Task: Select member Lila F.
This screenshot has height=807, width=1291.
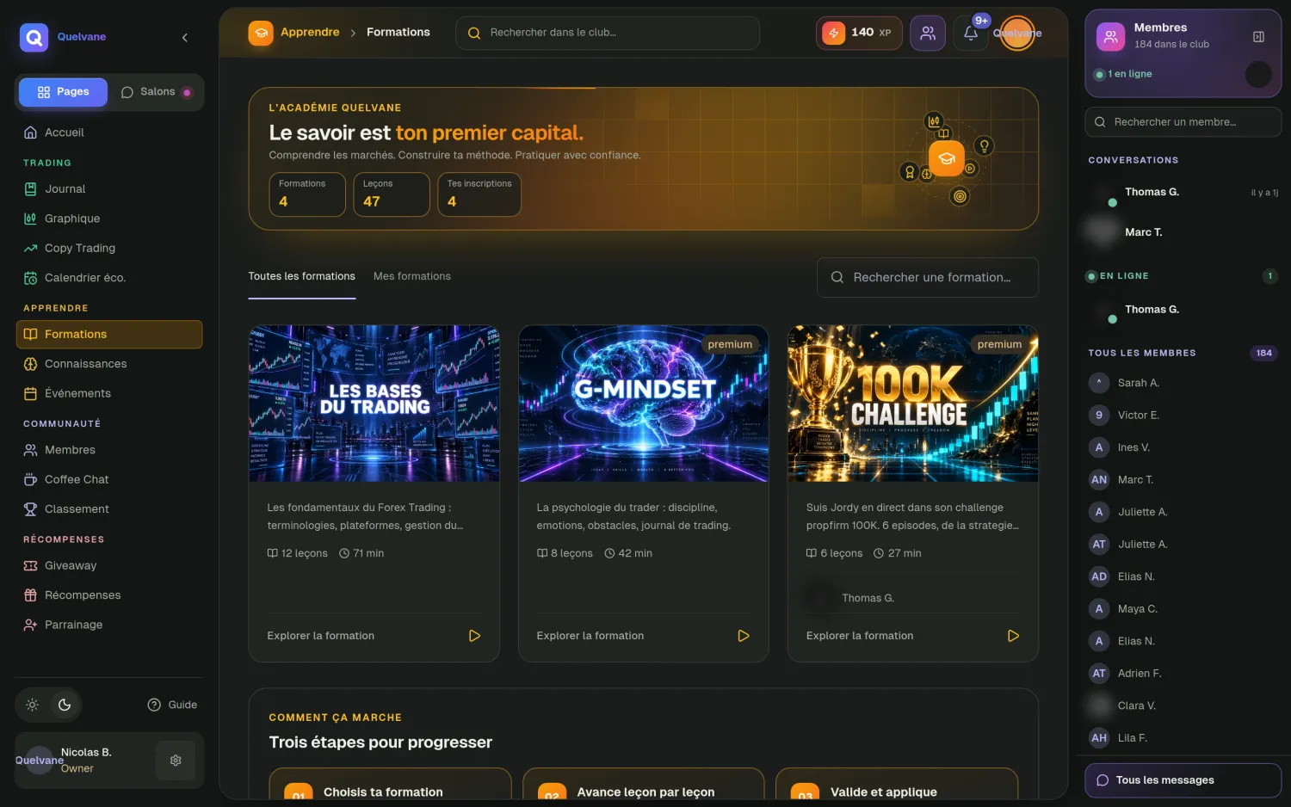Action: pos(1183,738)
